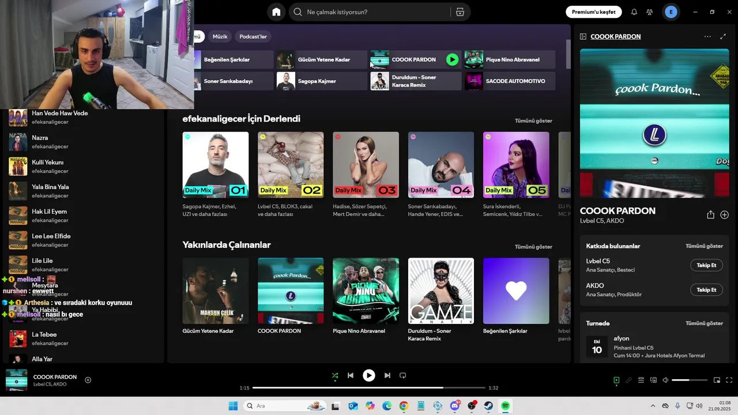738x415 pixels.
Task: Open recently played Duruldum GAMZE cover
Action: click(x=441, y=290)
